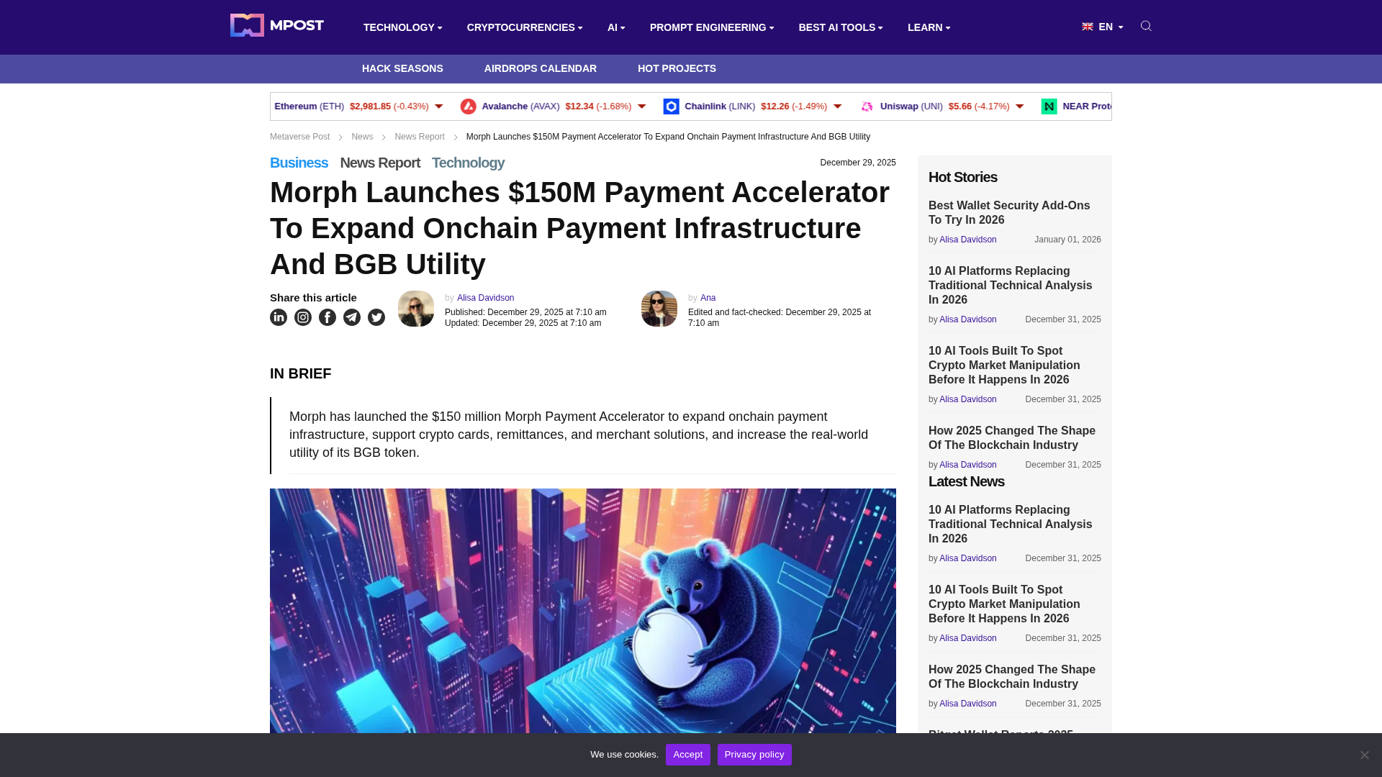Expand the Technology menu dropdown
The image size is (1382, 777).
(402, 27)
